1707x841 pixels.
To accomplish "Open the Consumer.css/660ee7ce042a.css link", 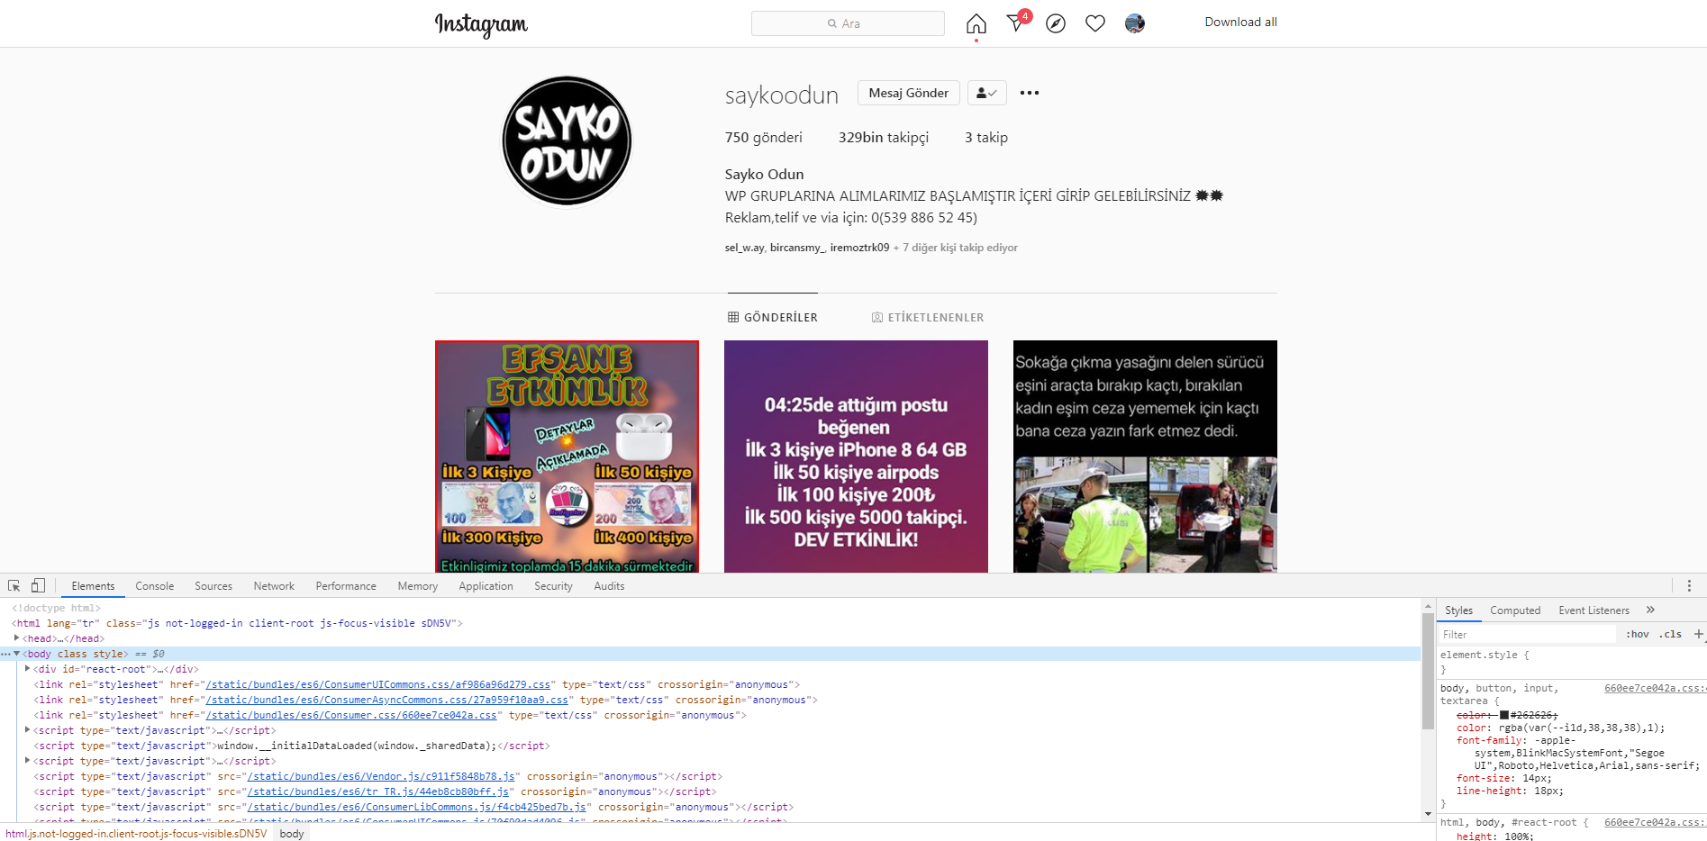I will click(x=350, y=715).
